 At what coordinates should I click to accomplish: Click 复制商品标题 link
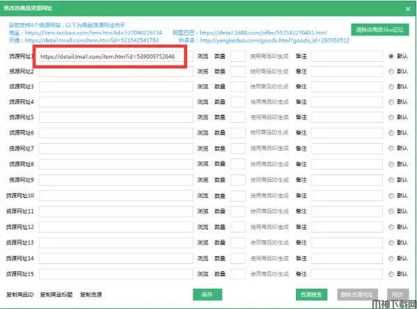pyautogui.click(x=57, y=294)
